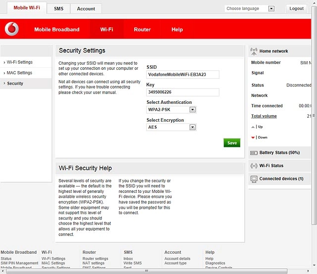Click the horizontal scrollbar thumb
The image size is (317, 274).
tap(147, 271)
